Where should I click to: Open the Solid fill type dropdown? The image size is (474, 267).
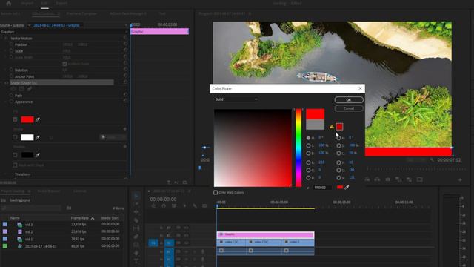236,99
